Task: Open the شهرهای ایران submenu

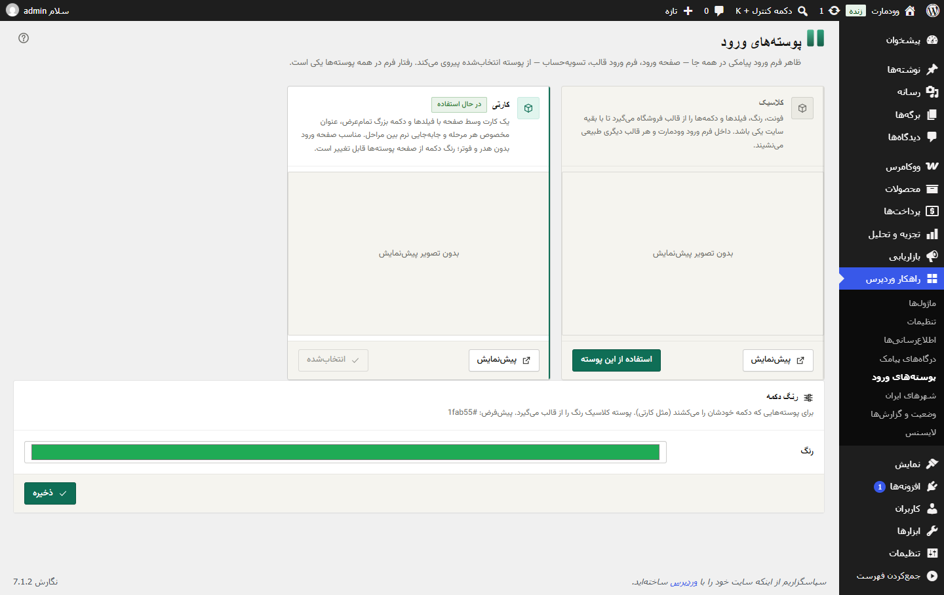Action: 911,395
